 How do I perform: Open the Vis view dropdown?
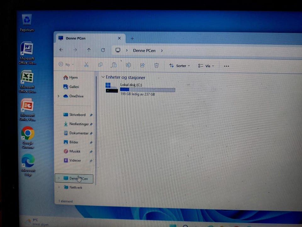coord(206,66)
